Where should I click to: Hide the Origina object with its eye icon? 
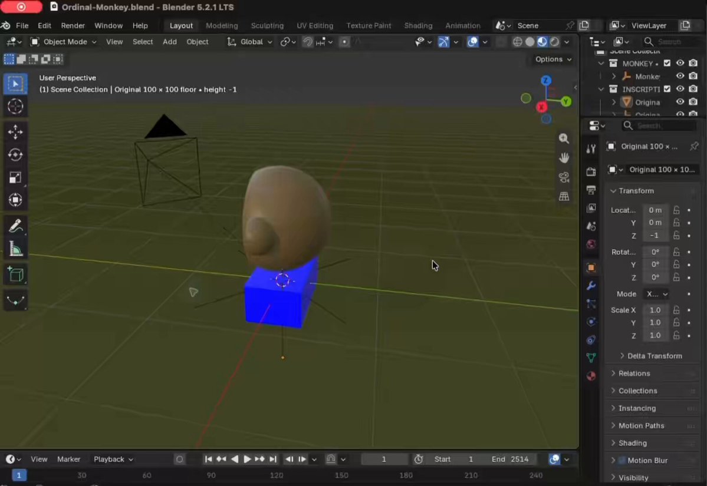pyautogui.click(x=680, y=103)
